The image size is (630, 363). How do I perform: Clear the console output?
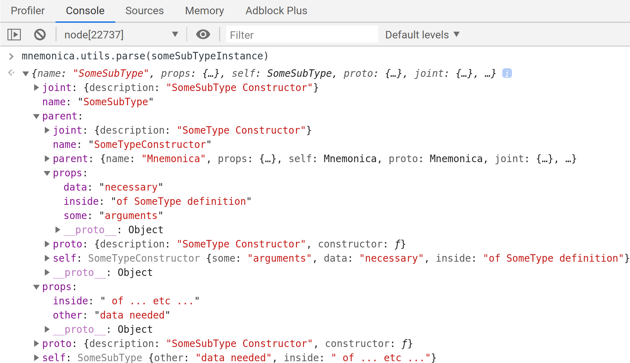[40, 34]
